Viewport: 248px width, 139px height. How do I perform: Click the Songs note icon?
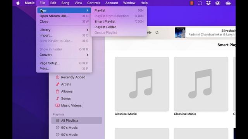coord(58,98)
